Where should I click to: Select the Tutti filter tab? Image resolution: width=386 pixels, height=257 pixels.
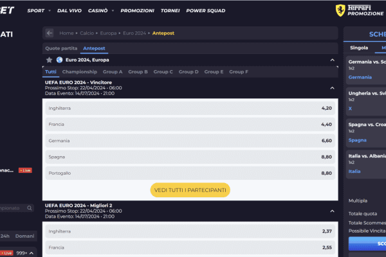coord(51,71)
